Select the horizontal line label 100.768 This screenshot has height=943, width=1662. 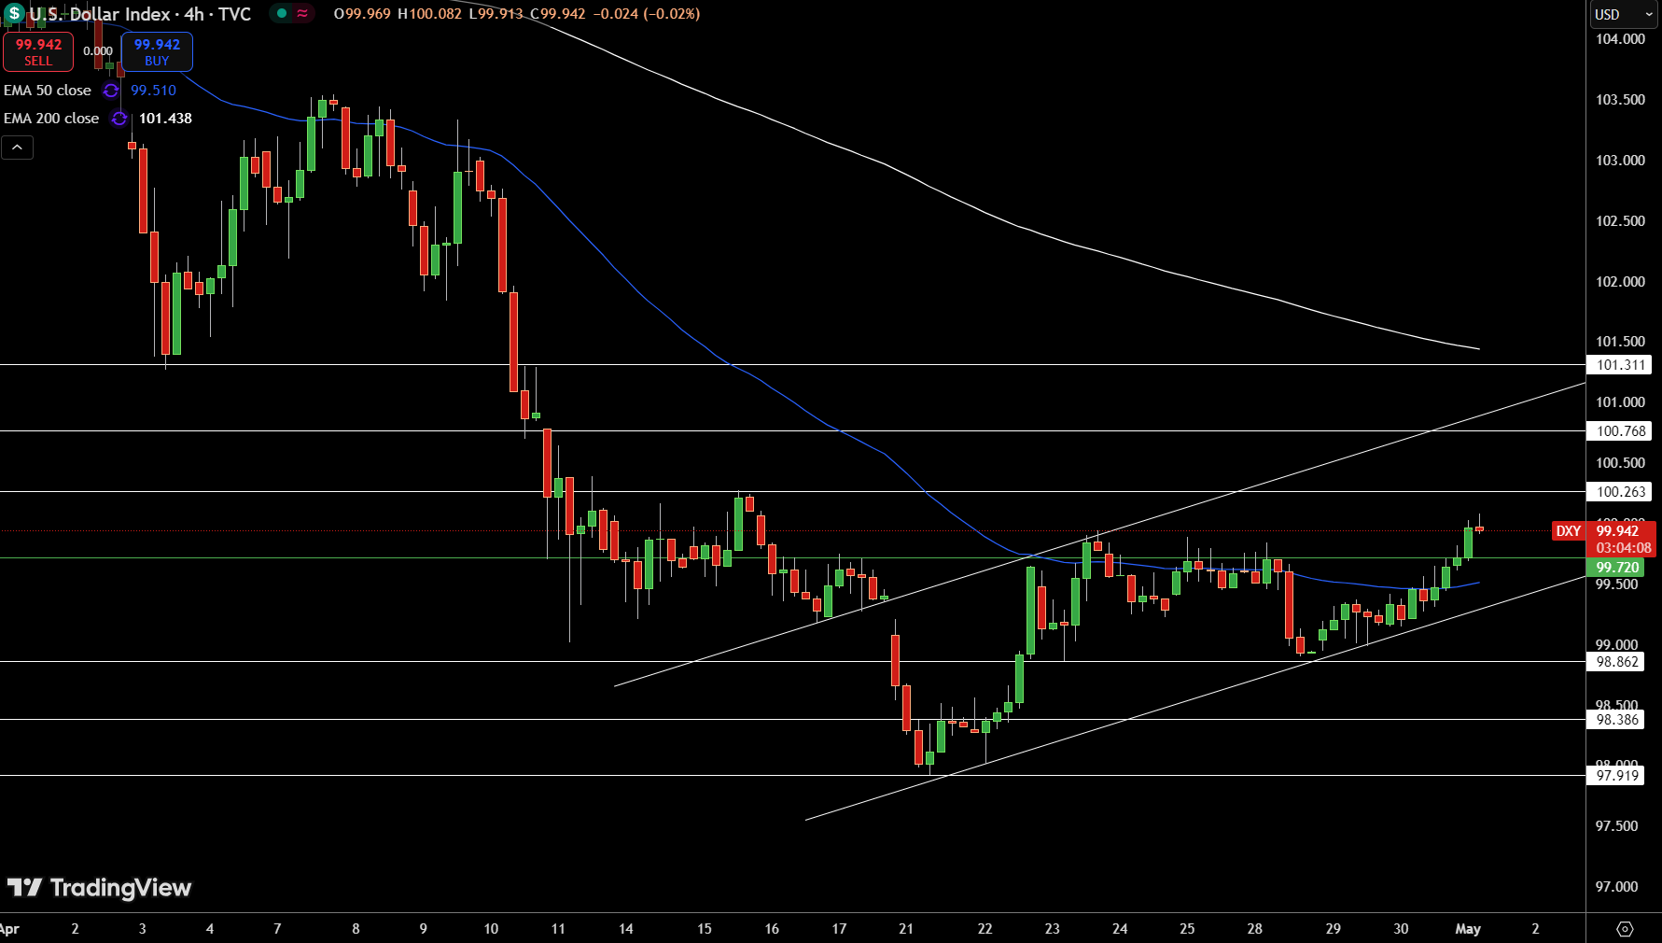pos(1620,431)
